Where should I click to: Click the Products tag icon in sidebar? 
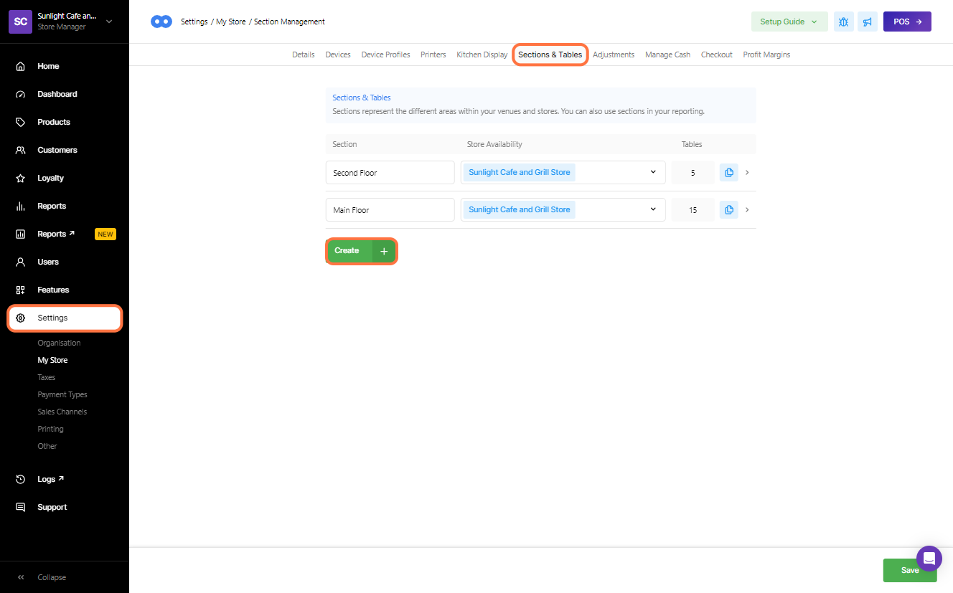[21, 122]
